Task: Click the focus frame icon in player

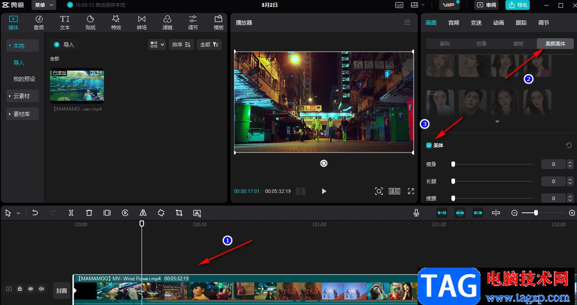Action: point(379,191)
